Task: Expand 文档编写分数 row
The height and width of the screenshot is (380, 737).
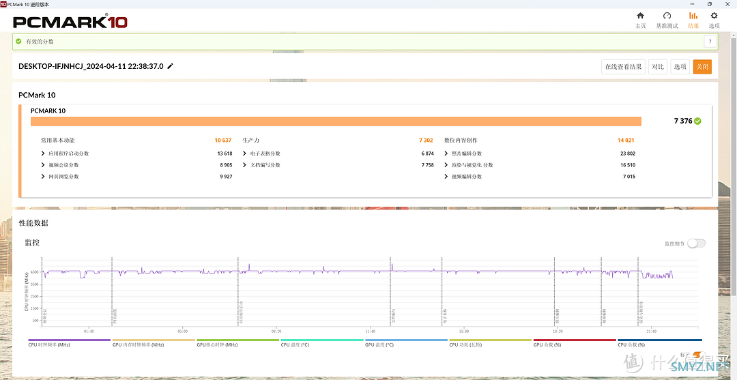Action: 245,165
